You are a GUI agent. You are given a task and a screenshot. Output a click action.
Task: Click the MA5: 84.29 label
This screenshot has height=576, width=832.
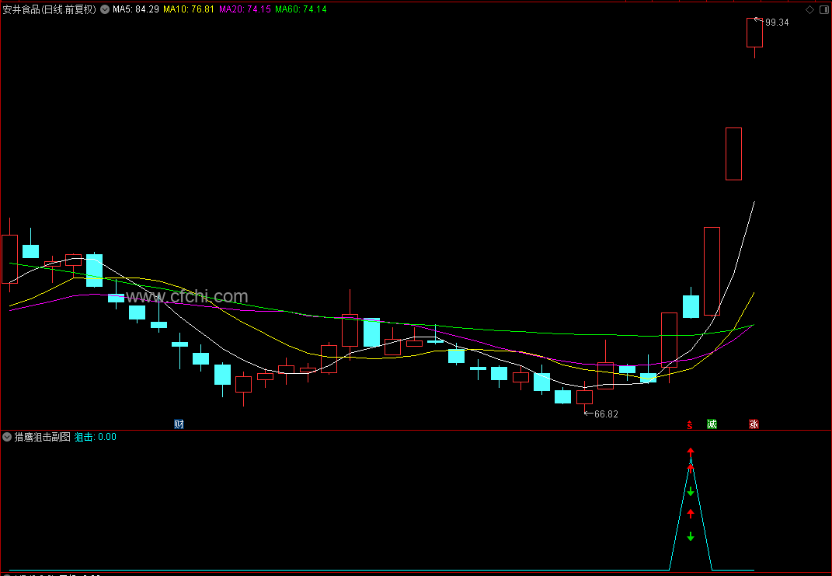(x=136, y=9)
